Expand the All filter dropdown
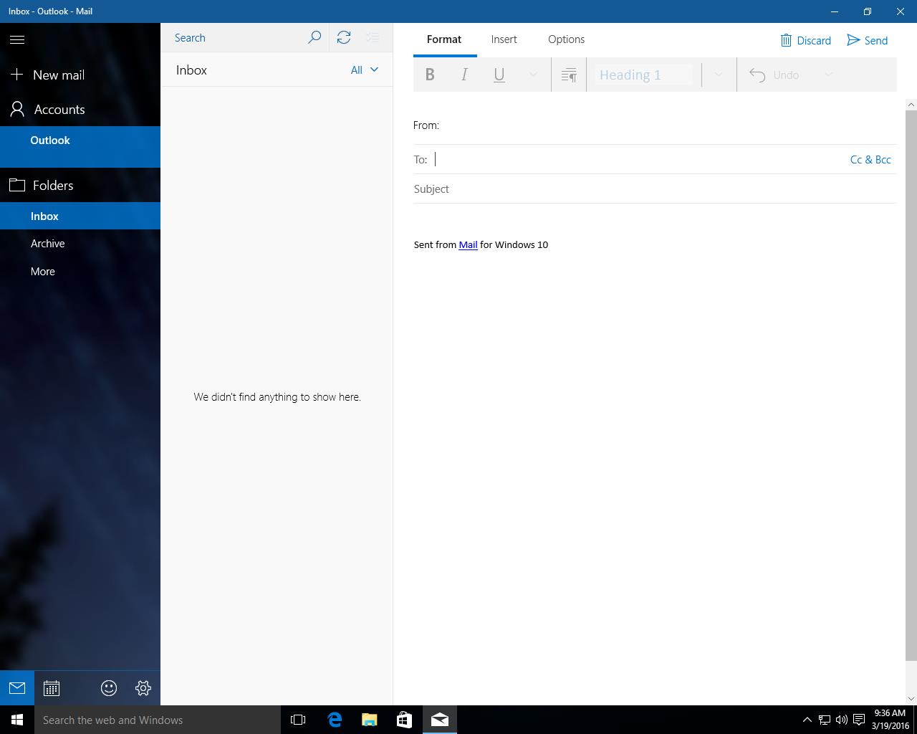 (x=364, y=70)
